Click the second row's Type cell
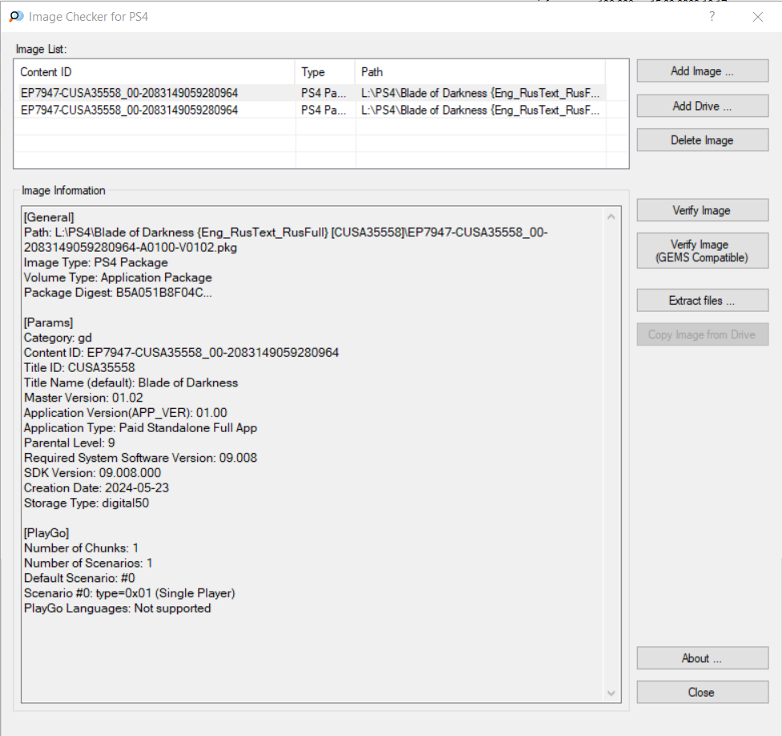Screen dimensions: 782x736 tap(324, 110)
